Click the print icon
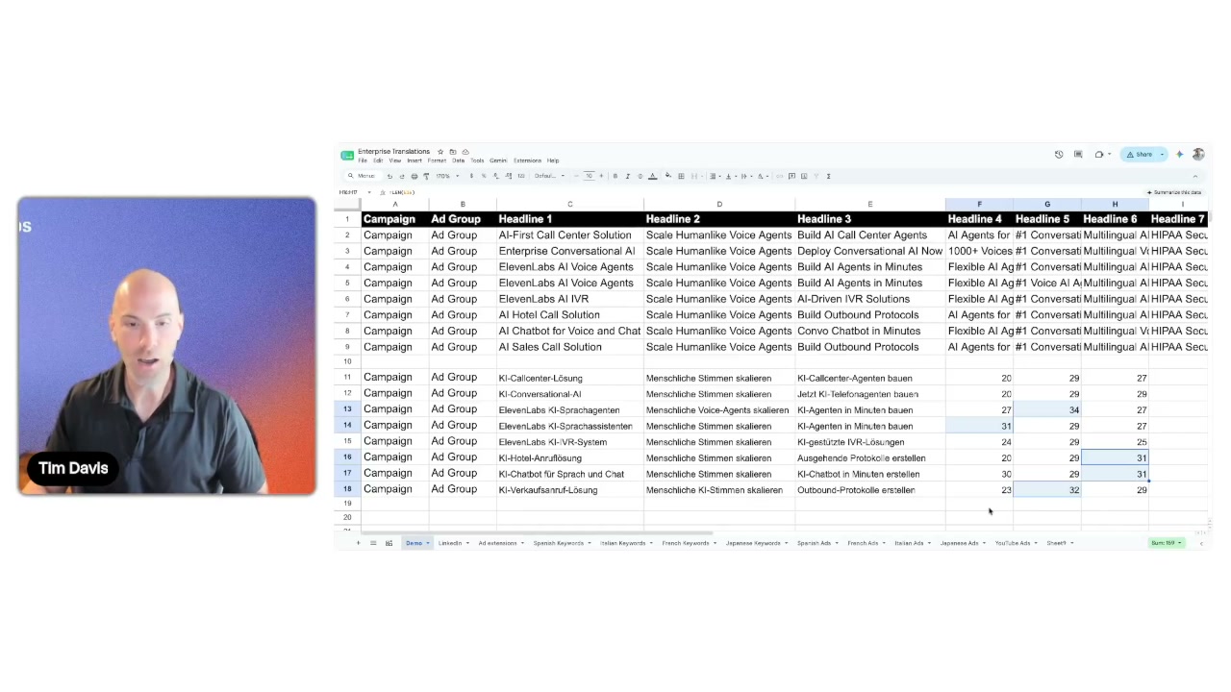1231x692 pixels. (415, 176)
